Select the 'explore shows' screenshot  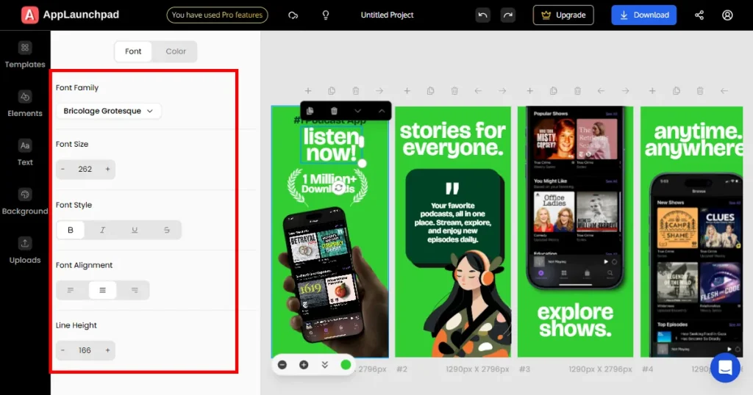[575, 232]
